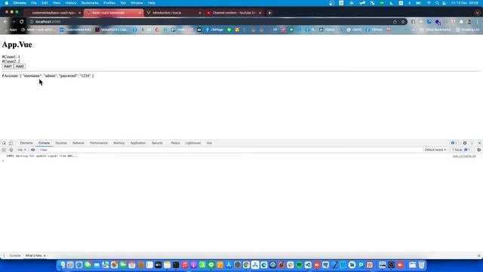Open Wi-Fi status menu
The image size is (483, 272).
429,3
